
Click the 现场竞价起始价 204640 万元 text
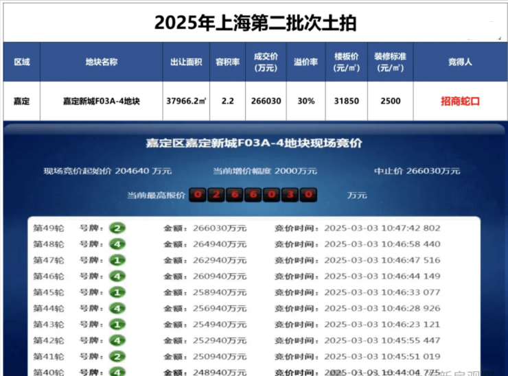click(x=108, y=171)
